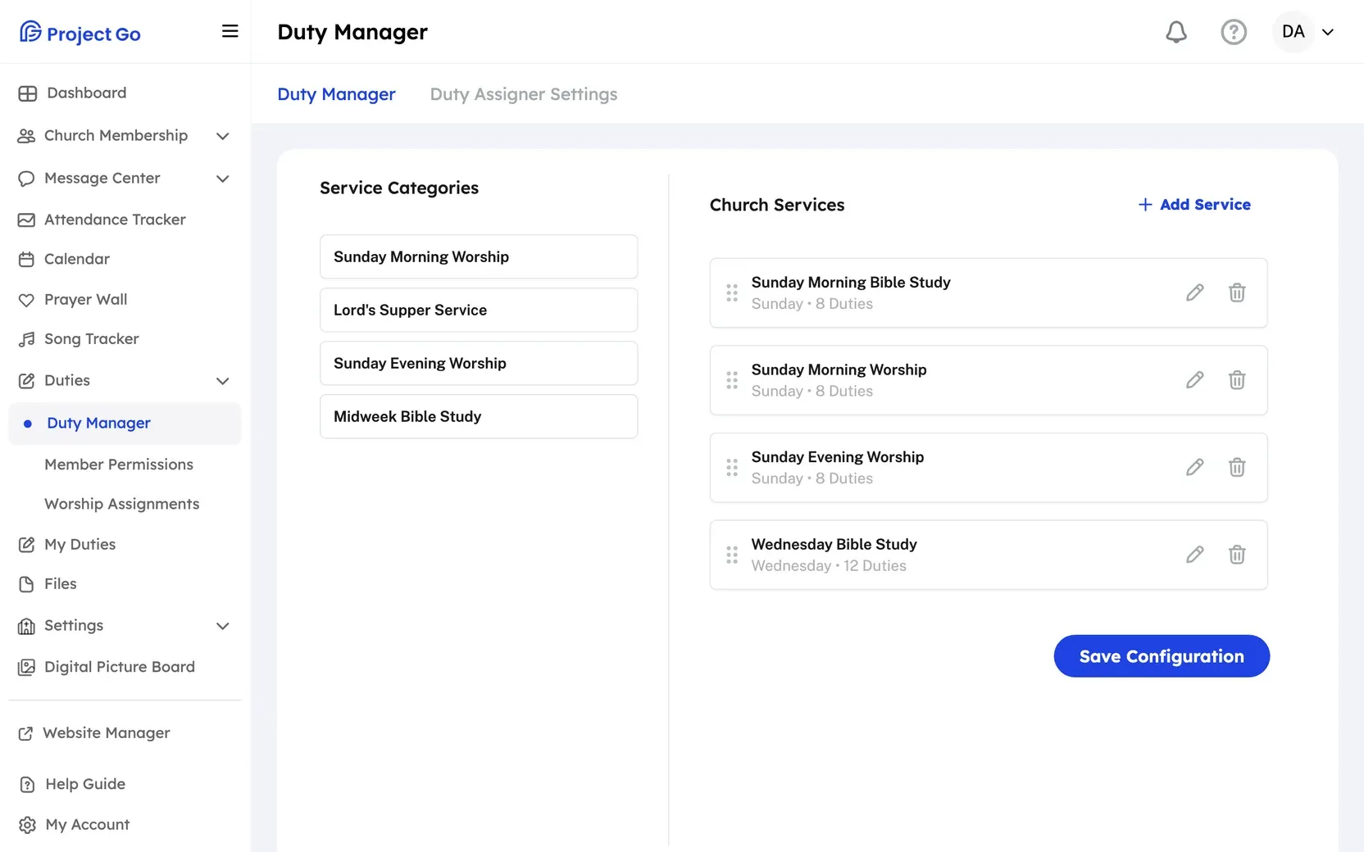Select Lord's Supper Service category
1364x852 pixels.
pos(479,310)
